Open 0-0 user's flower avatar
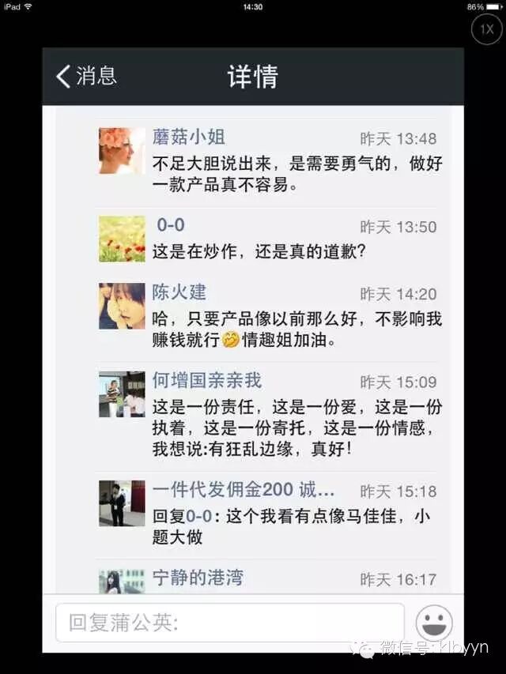 (x=122, y=239)
